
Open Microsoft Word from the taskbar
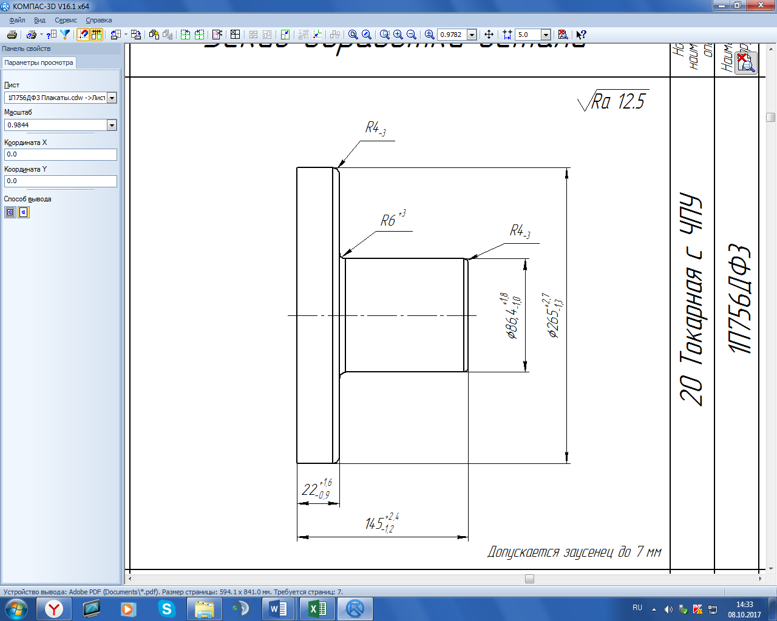(278, 608)
